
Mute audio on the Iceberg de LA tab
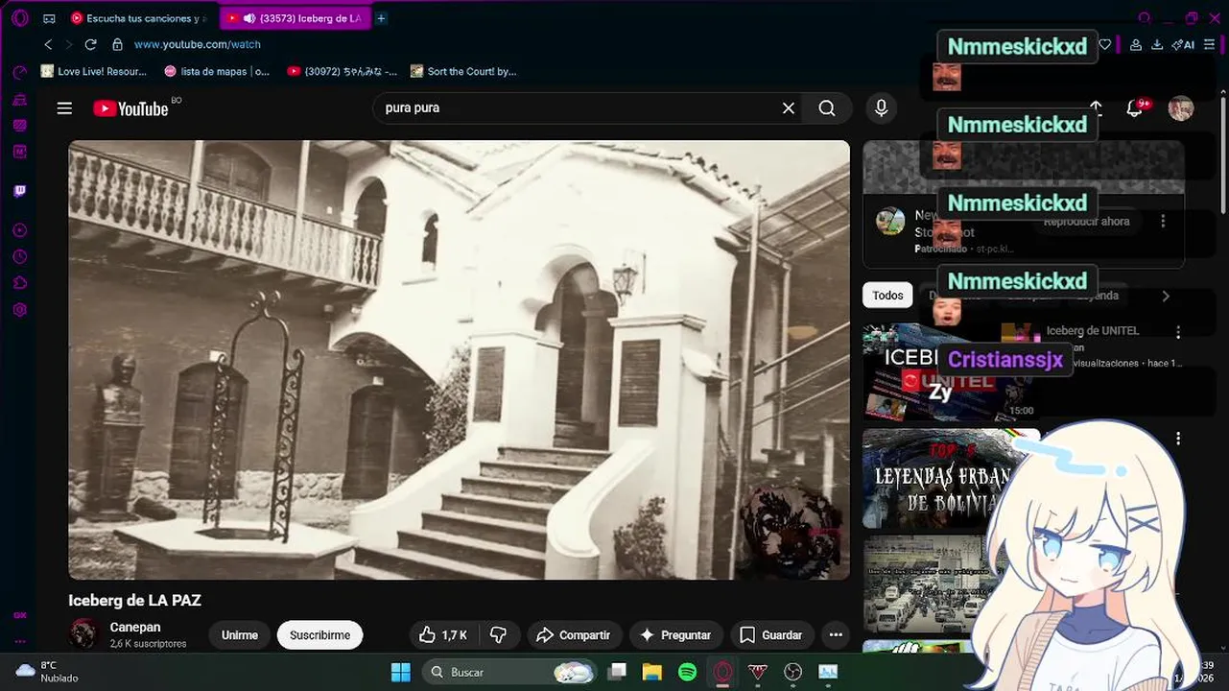tap(249, 18)
